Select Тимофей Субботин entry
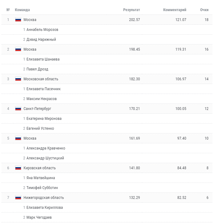Screen dimensions: 217x223 (42, 188)
